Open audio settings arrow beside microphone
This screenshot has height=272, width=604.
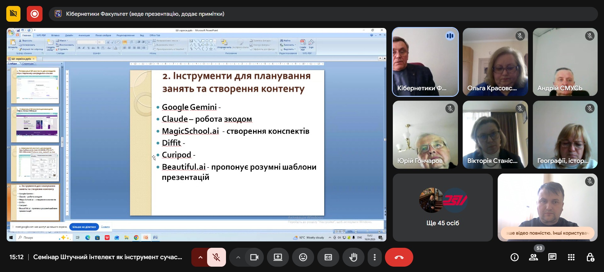[x=200, y=257]
